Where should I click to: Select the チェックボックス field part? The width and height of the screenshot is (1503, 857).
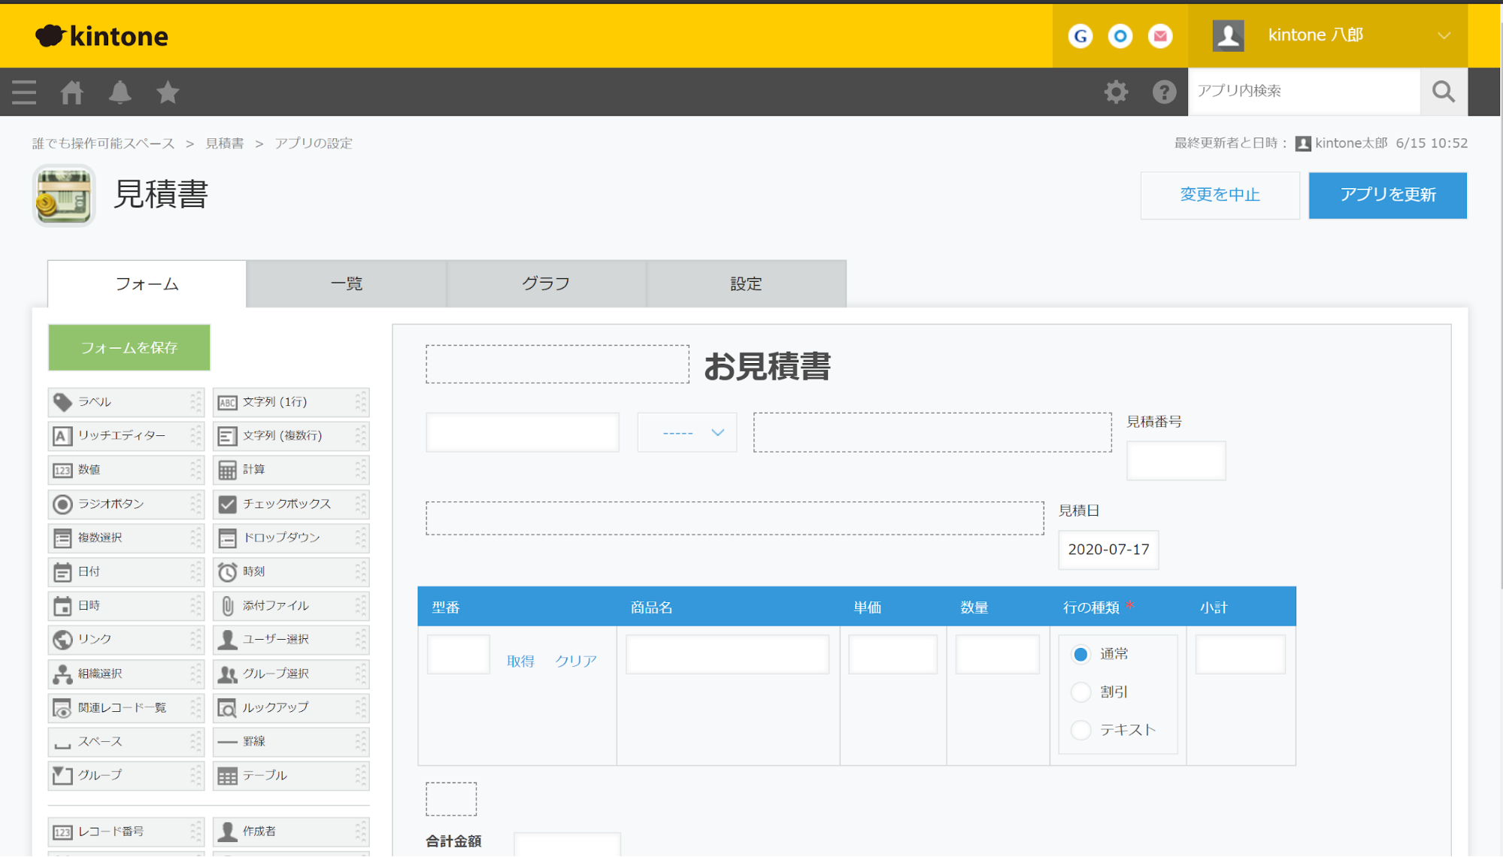291,504
